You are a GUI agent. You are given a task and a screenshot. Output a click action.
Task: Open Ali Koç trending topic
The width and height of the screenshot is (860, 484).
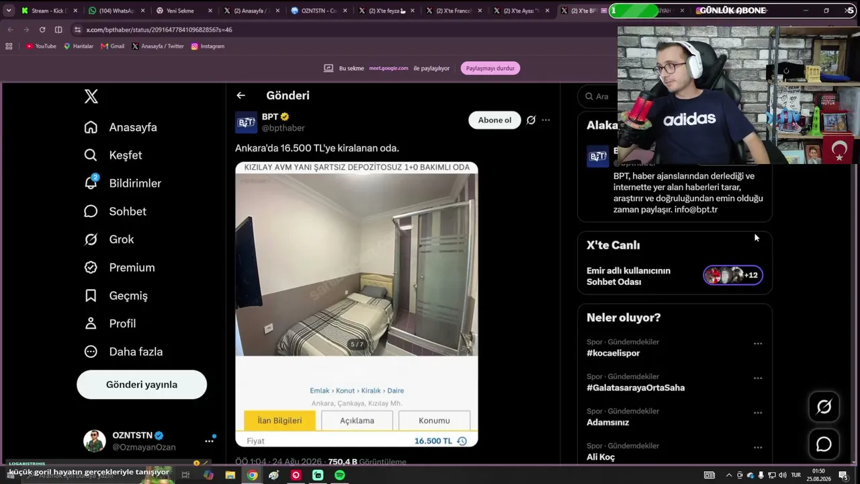(601, 457)
